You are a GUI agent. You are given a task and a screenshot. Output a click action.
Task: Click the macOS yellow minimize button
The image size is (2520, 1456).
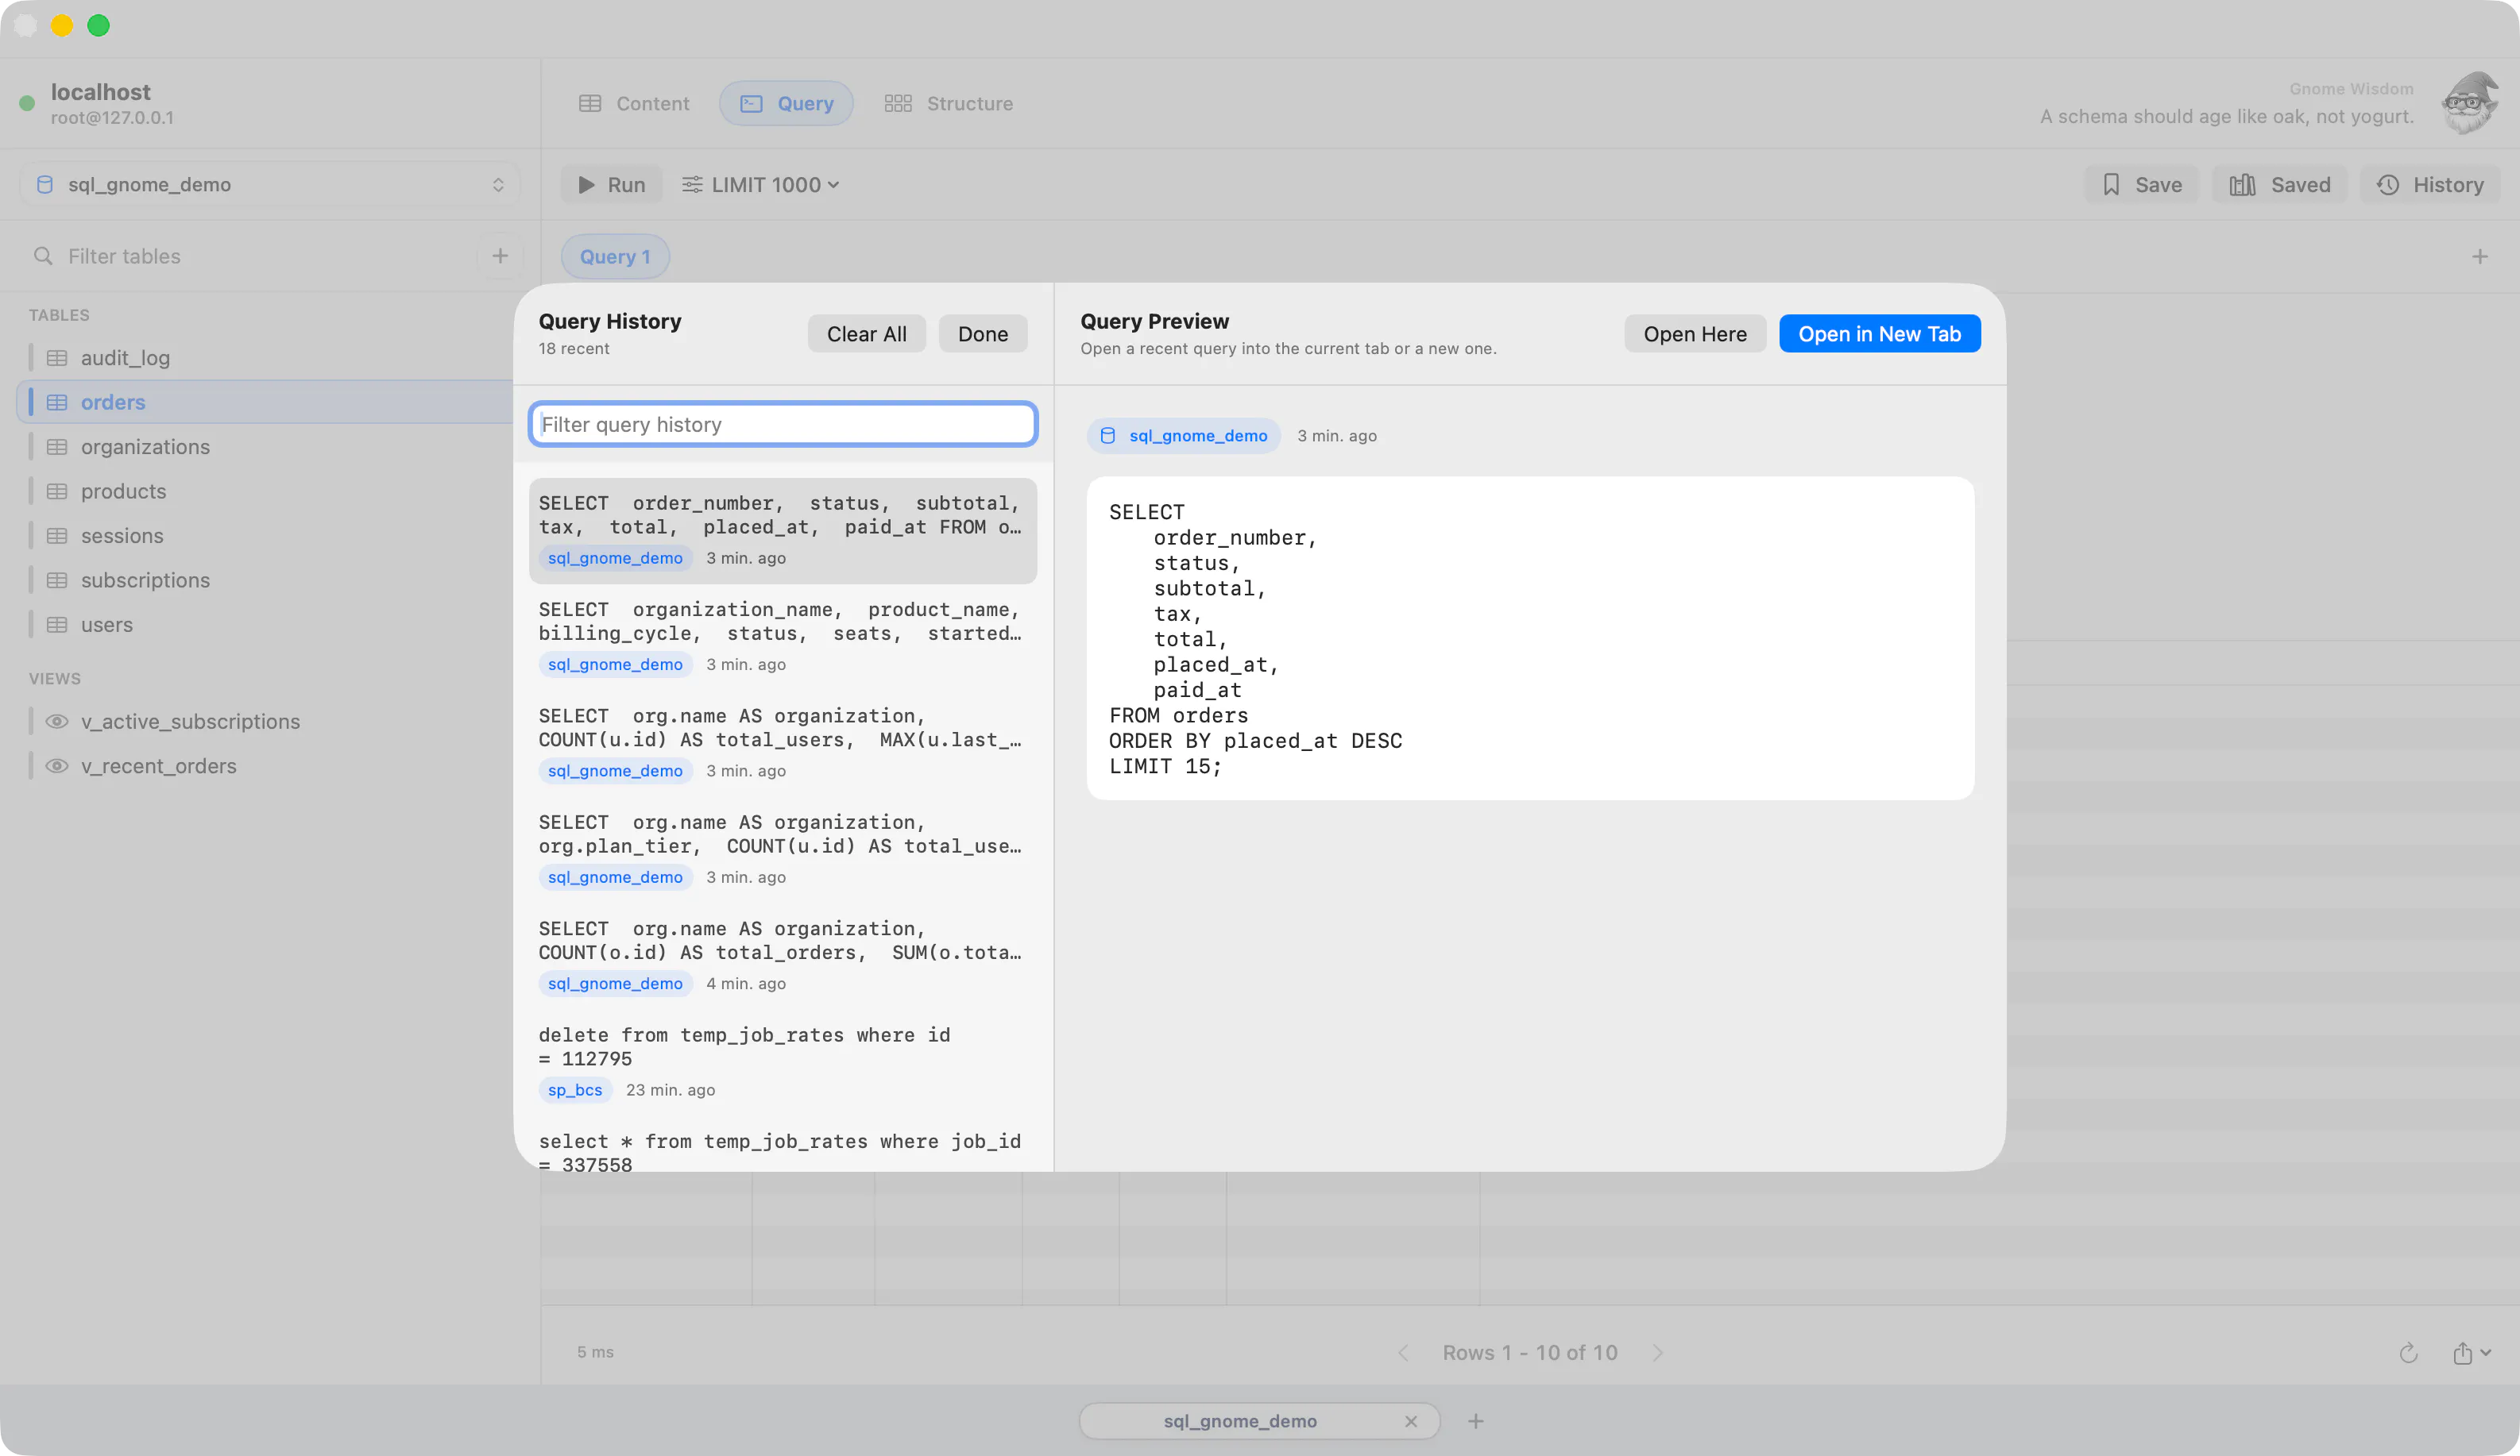click(x=62, y=26)
